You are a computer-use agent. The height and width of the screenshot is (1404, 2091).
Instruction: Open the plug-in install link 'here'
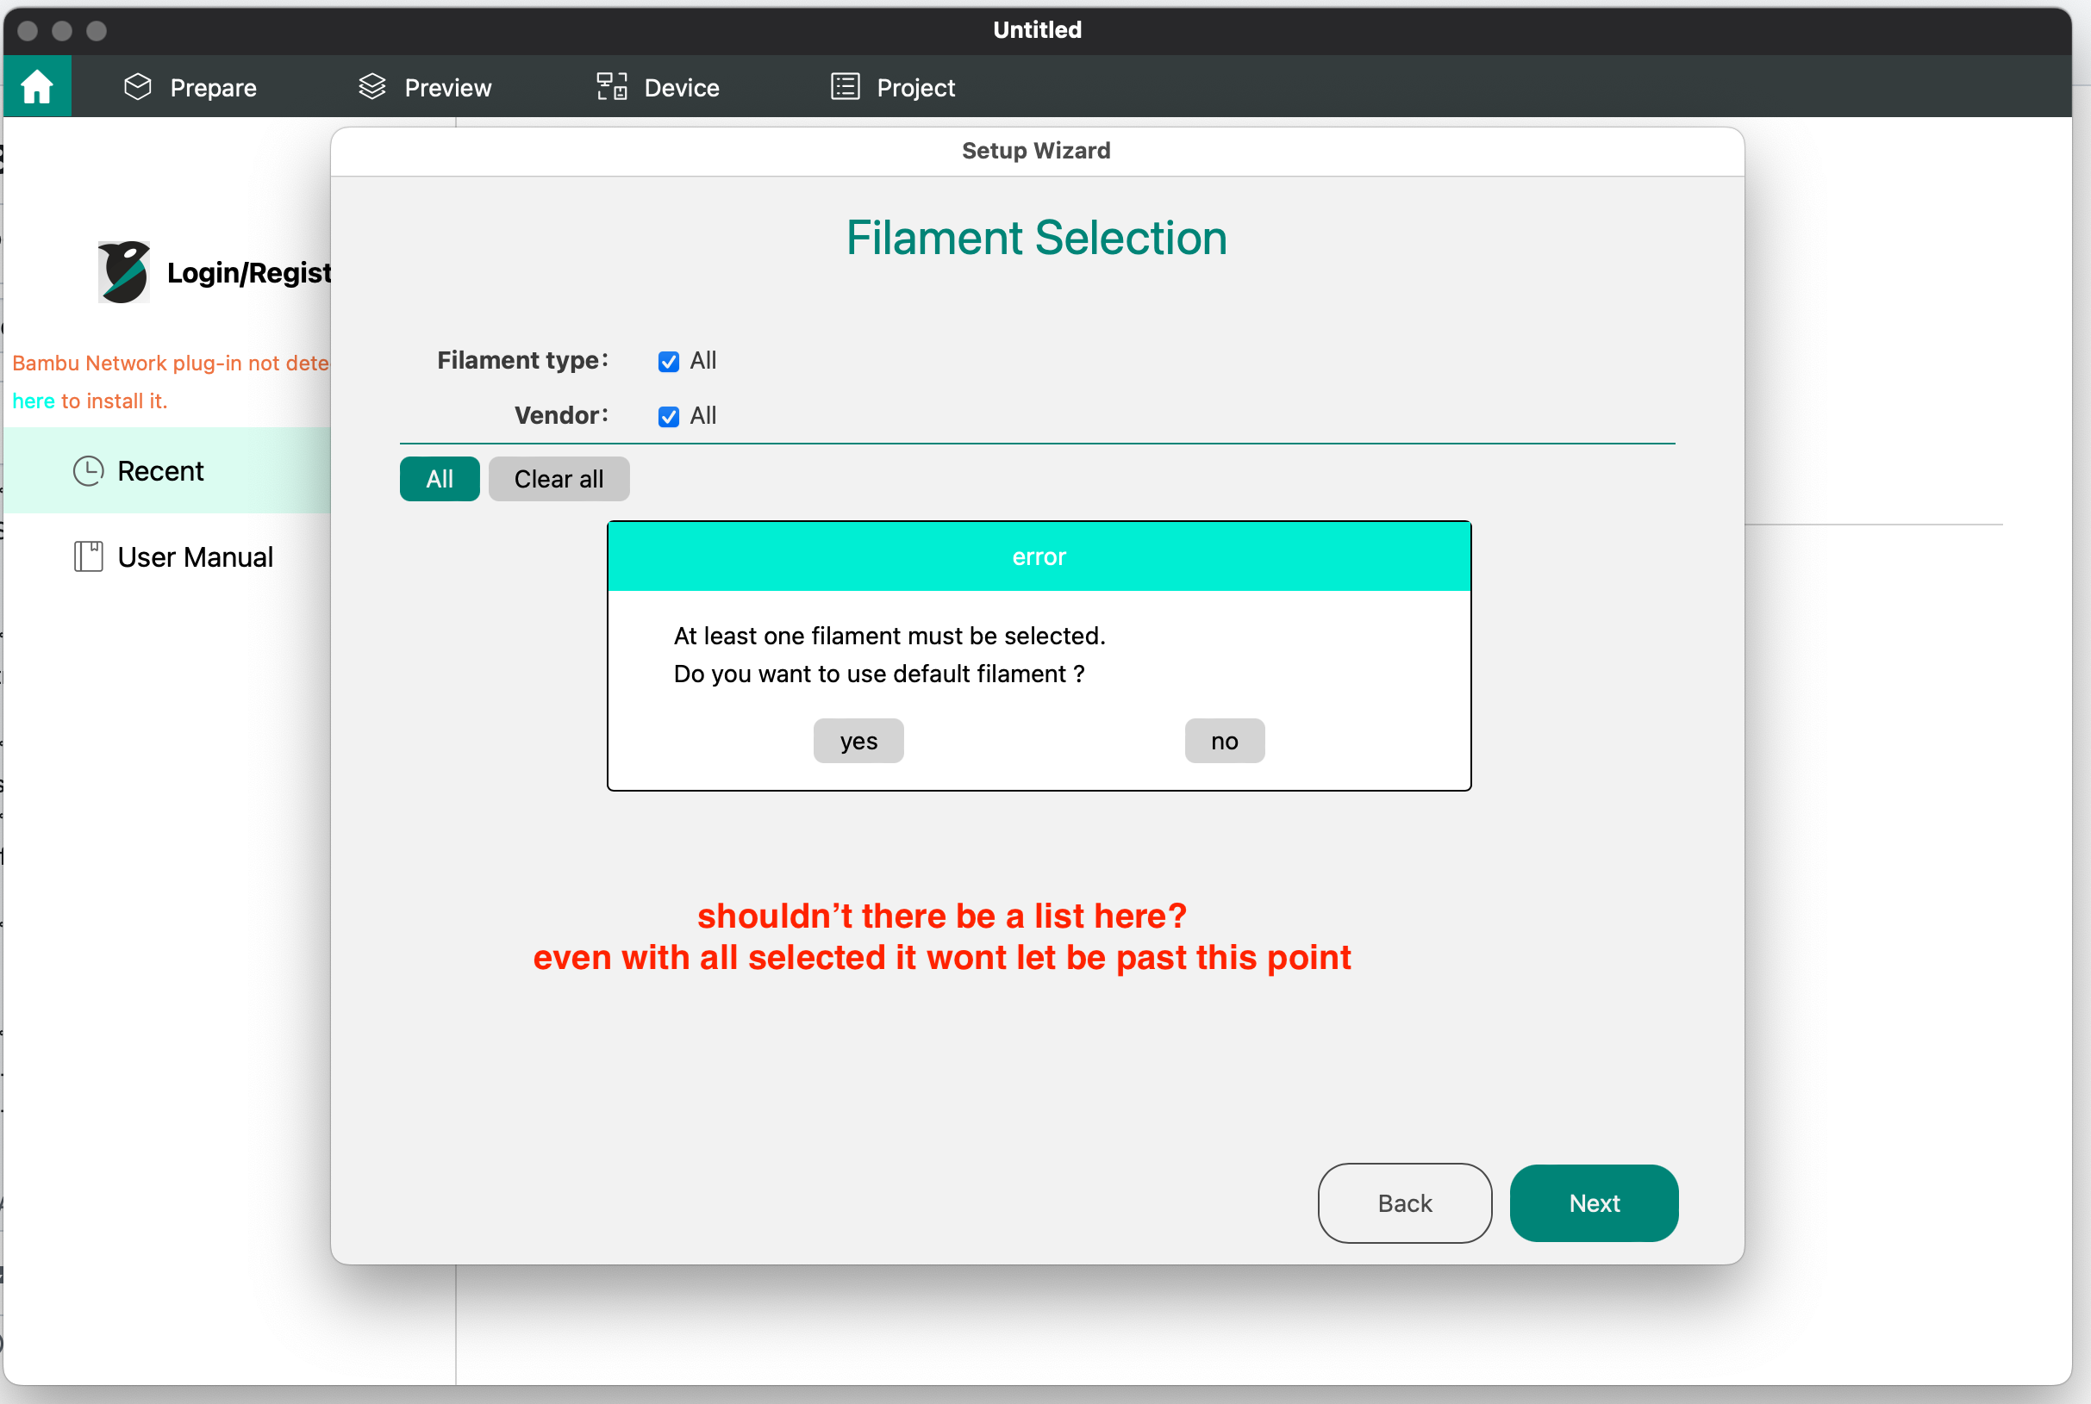[x=33, y=401]
